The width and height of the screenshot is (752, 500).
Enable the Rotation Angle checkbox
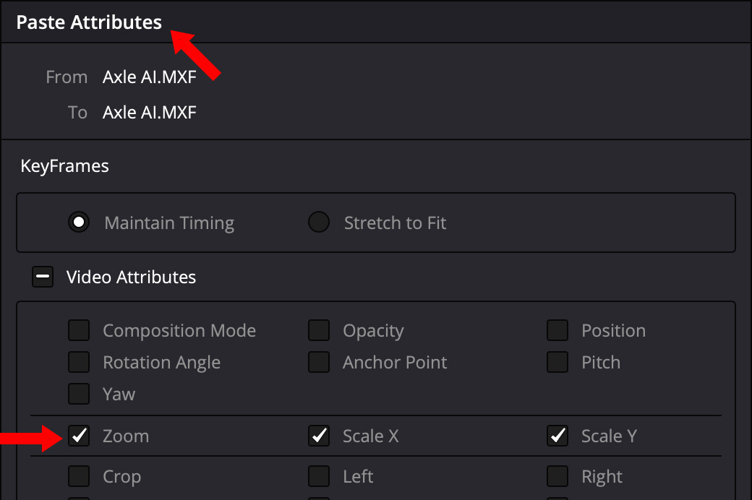pyautogui.click(x=79, y=363)
